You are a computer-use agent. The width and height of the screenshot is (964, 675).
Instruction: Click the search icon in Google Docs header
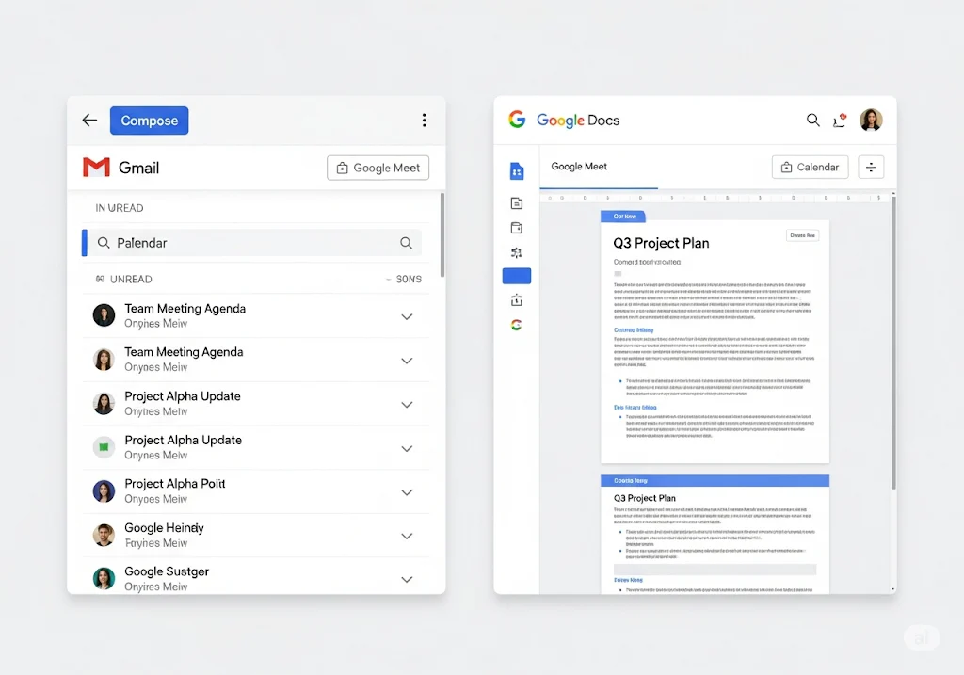coord(812,120)
